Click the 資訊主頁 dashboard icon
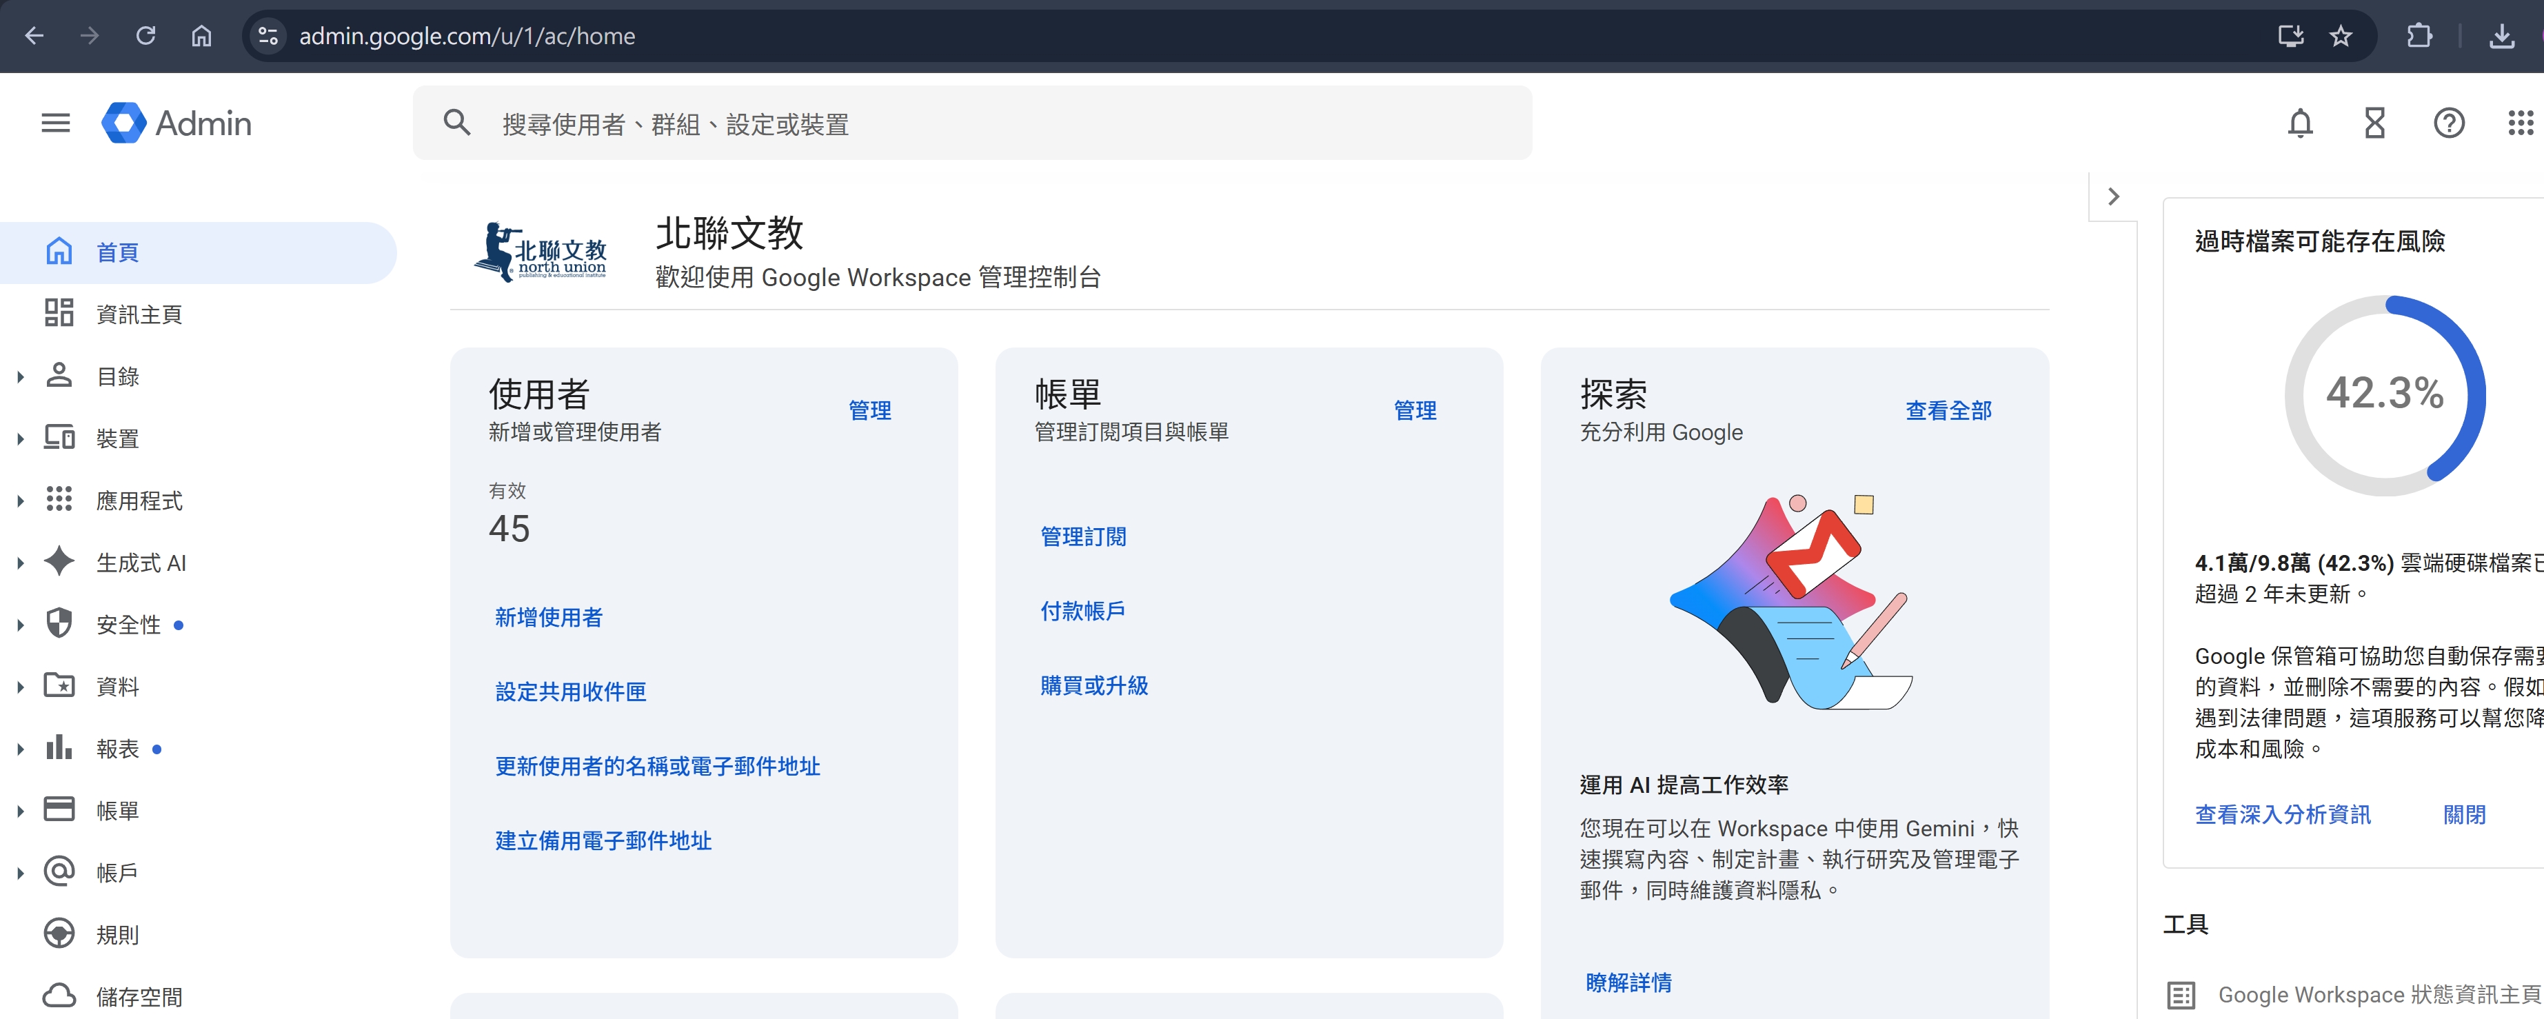This screenshot has height=1019, width=2544. coord(59,313)
